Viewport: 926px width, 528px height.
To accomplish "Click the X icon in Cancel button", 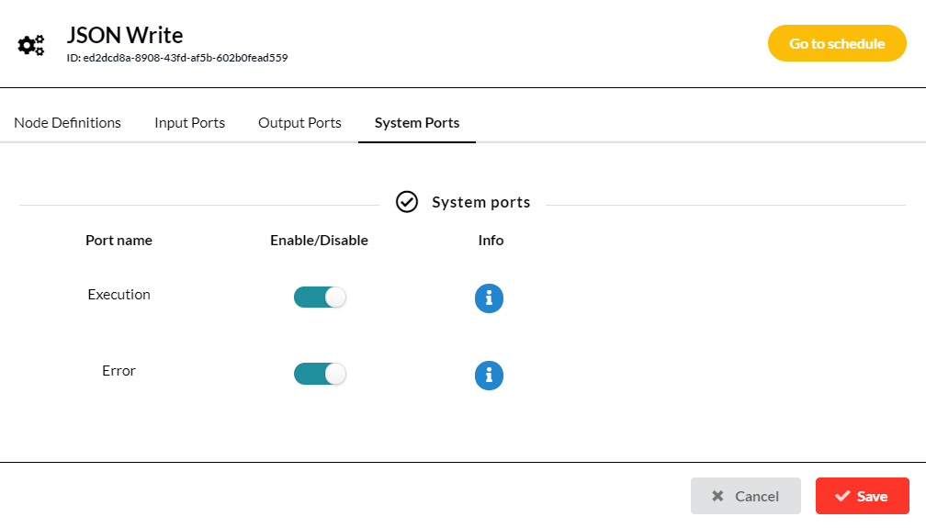I will click(x=717, y=496).
